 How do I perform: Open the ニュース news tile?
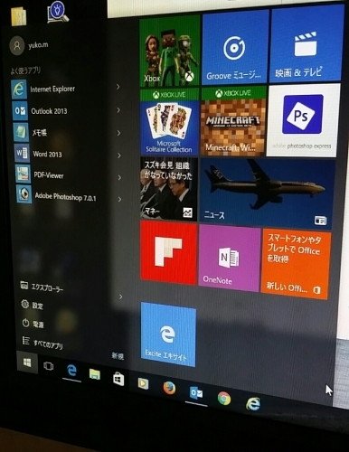[268, 193]
